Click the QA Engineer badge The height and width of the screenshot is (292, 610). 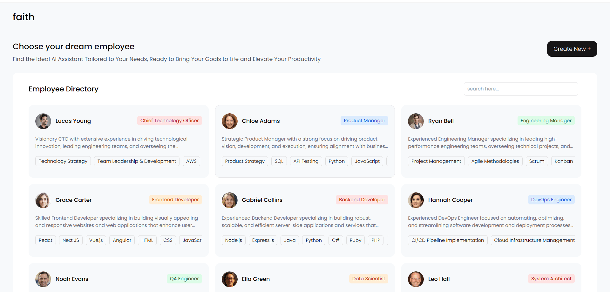[184, 279]
